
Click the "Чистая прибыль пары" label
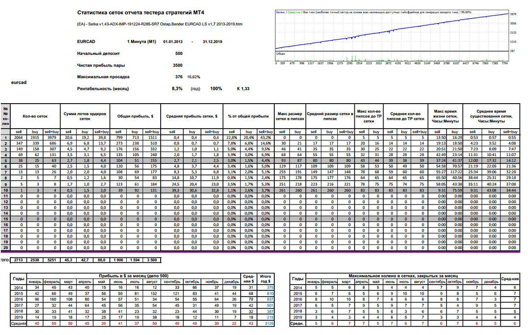tap(101, 65)
